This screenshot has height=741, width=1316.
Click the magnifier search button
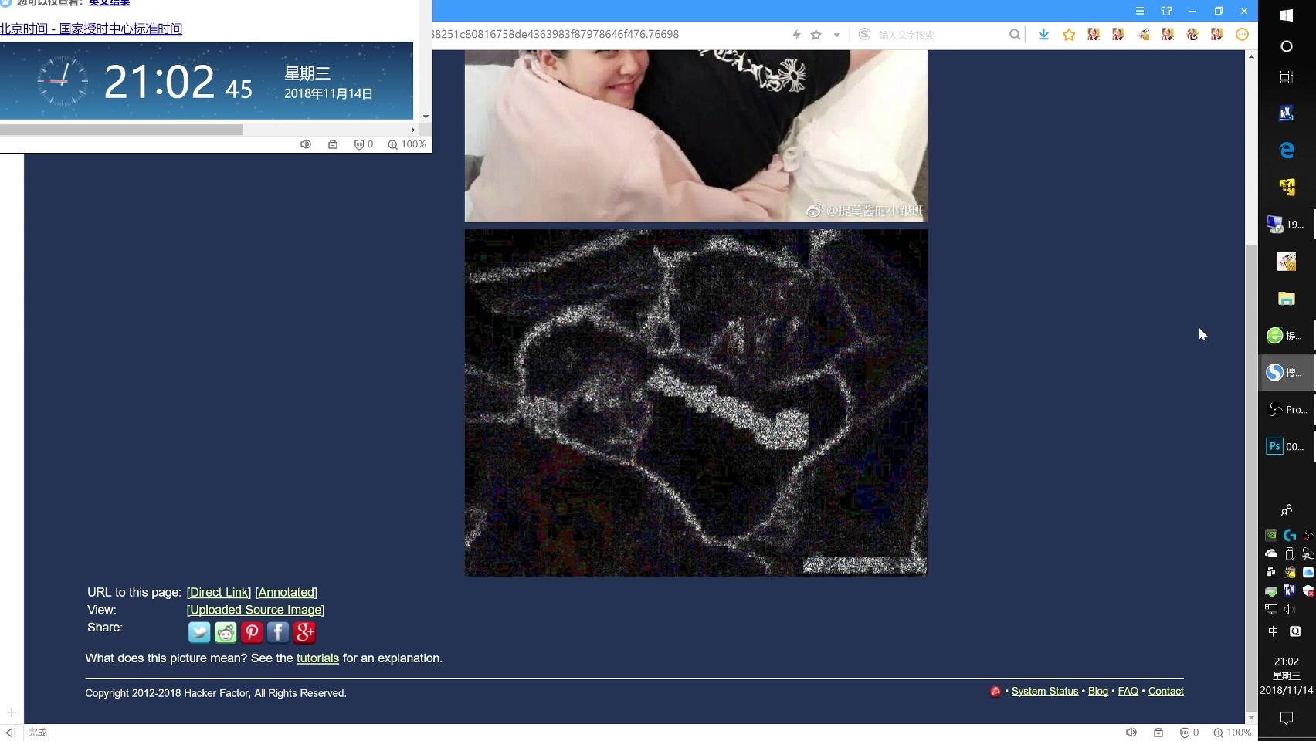(1015, 34)
